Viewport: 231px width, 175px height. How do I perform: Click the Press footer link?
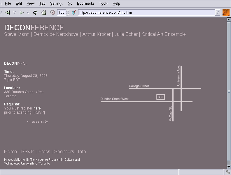coord(44,151)
